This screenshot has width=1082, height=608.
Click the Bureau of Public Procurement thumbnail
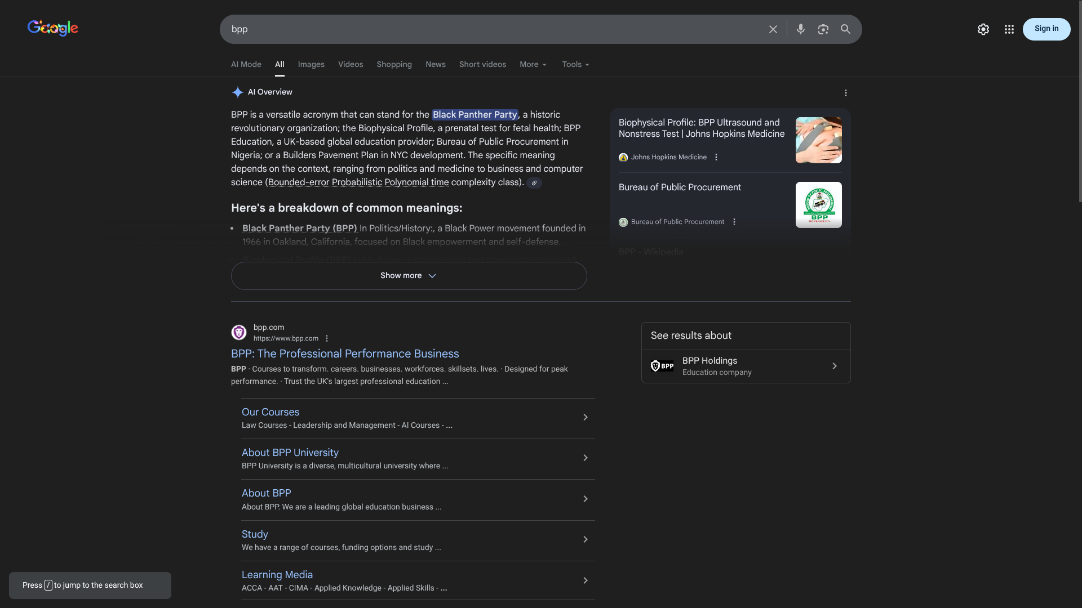(x=818, y=205)
